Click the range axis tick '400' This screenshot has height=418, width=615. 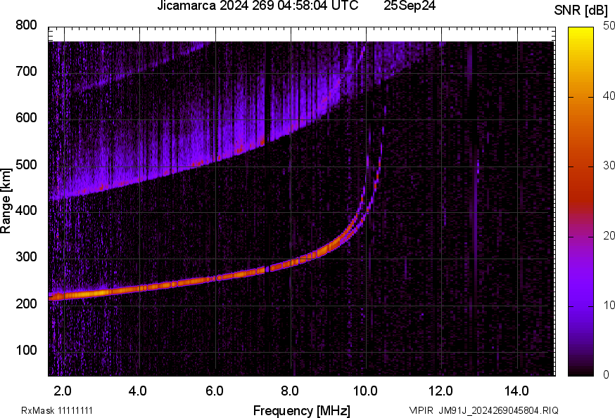click(26, 211)
